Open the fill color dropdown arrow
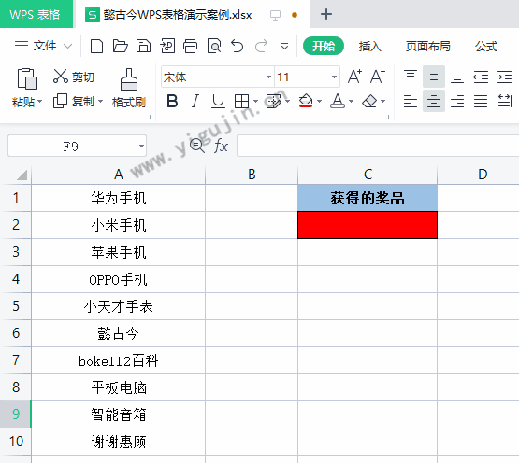519x463 pixels. click(319, 101)
